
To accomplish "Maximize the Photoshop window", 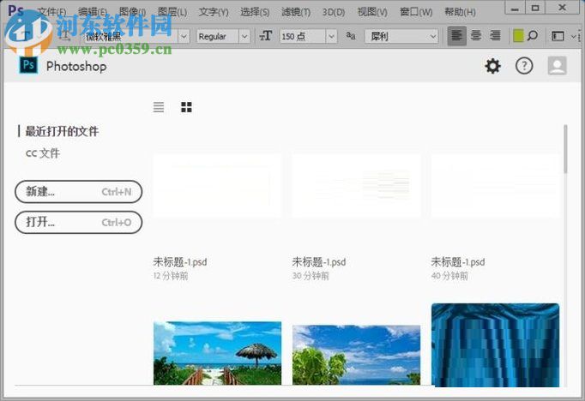I will click(x=535, y=8).
